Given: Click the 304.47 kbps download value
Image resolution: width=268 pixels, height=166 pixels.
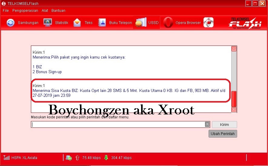Looking at the screenshot, I should pos(121,158).
